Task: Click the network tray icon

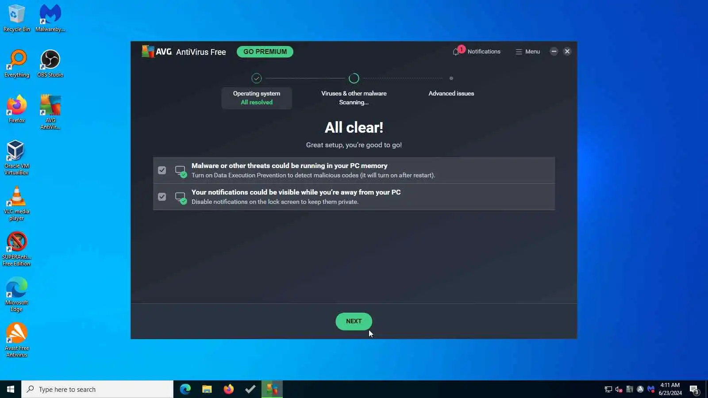Action: click(x=608, y=389)
